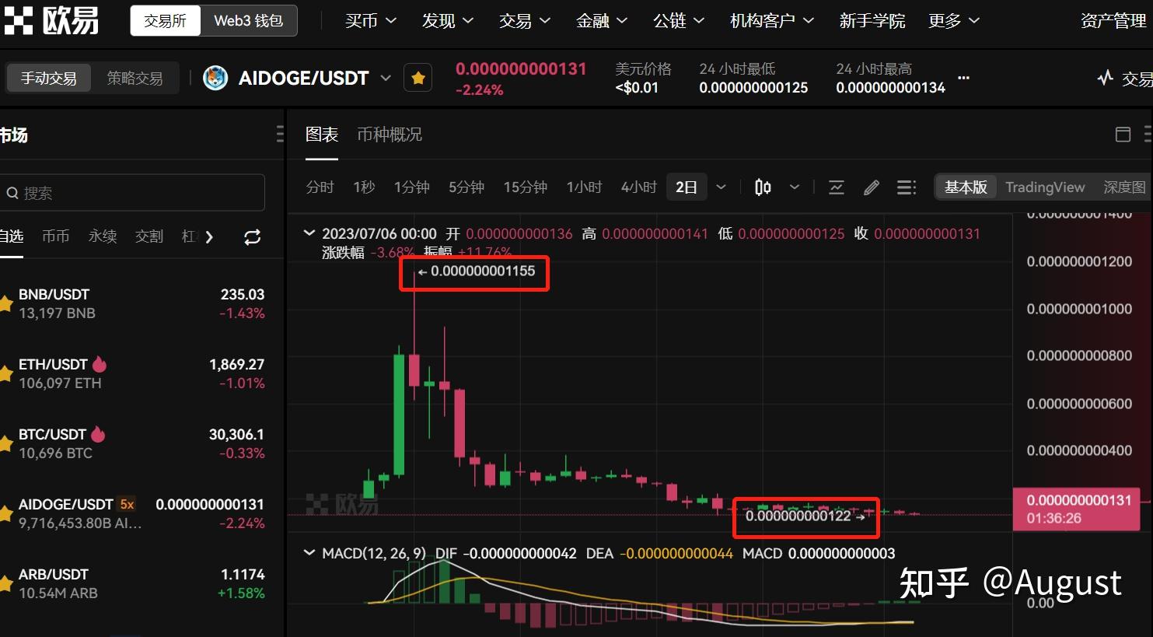
Task: Open chart settings list icon
Action: click(906, 187)
